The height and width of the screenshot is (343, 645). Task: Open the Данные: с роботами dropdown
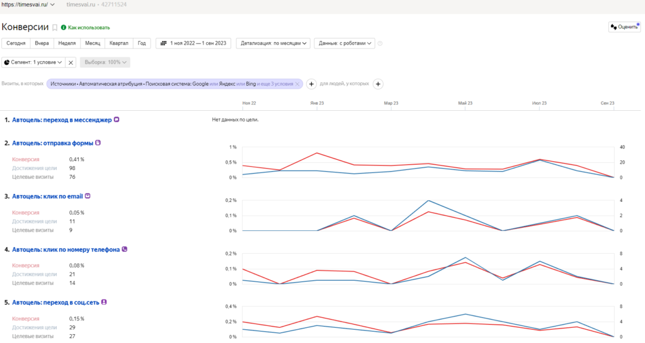tap(345, 43)
